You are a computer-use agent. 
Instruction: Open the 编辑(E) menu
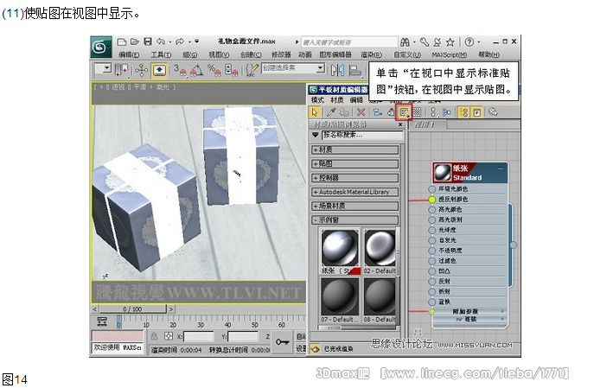tap(129, 55)
